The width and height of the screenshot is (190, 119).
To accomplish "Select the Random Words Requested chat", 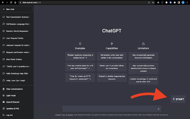I will tap(18, 31).
